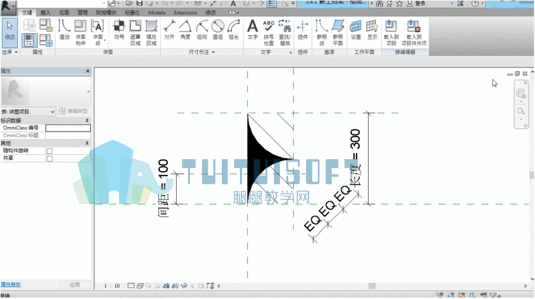Create a 参照平面 reference plane
The image size is (535, 299).
338,32
